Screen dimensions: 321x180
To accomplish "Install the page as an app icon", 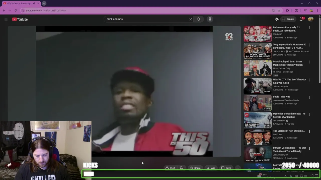I will 273,10.
